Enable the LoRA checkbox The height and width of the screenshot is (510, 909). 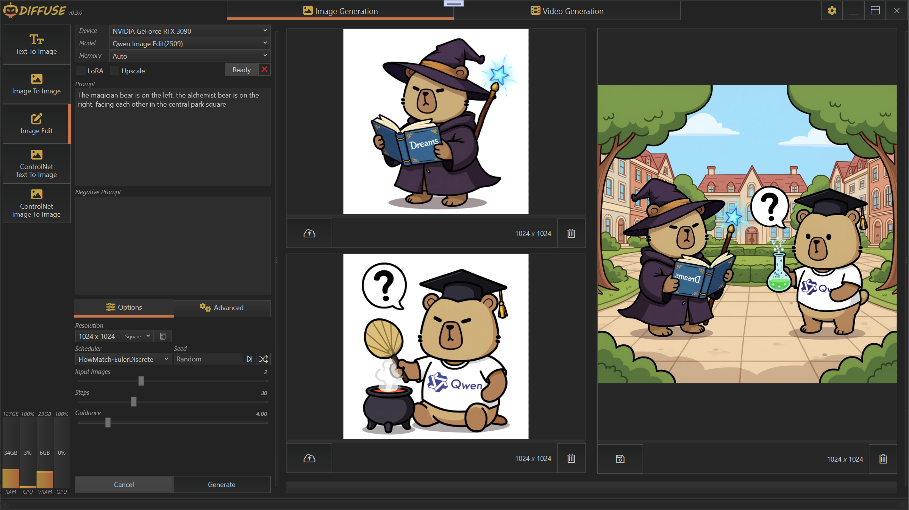[x=81, y=71]
